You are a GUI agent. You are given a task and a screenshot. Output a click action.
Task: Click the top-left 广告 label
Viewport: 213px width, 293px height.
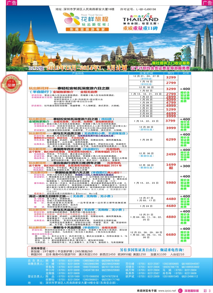(x=11, y=3)
